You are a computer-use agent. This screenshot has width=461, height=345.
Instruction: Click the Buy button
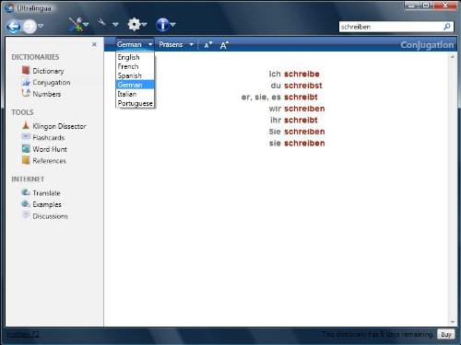point(446,334)
